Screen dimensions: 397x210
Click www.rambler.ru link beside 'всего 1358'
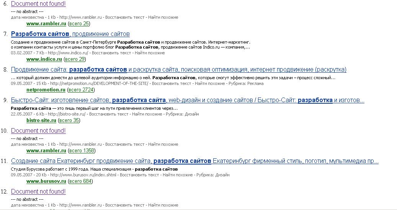pos(46,151)
